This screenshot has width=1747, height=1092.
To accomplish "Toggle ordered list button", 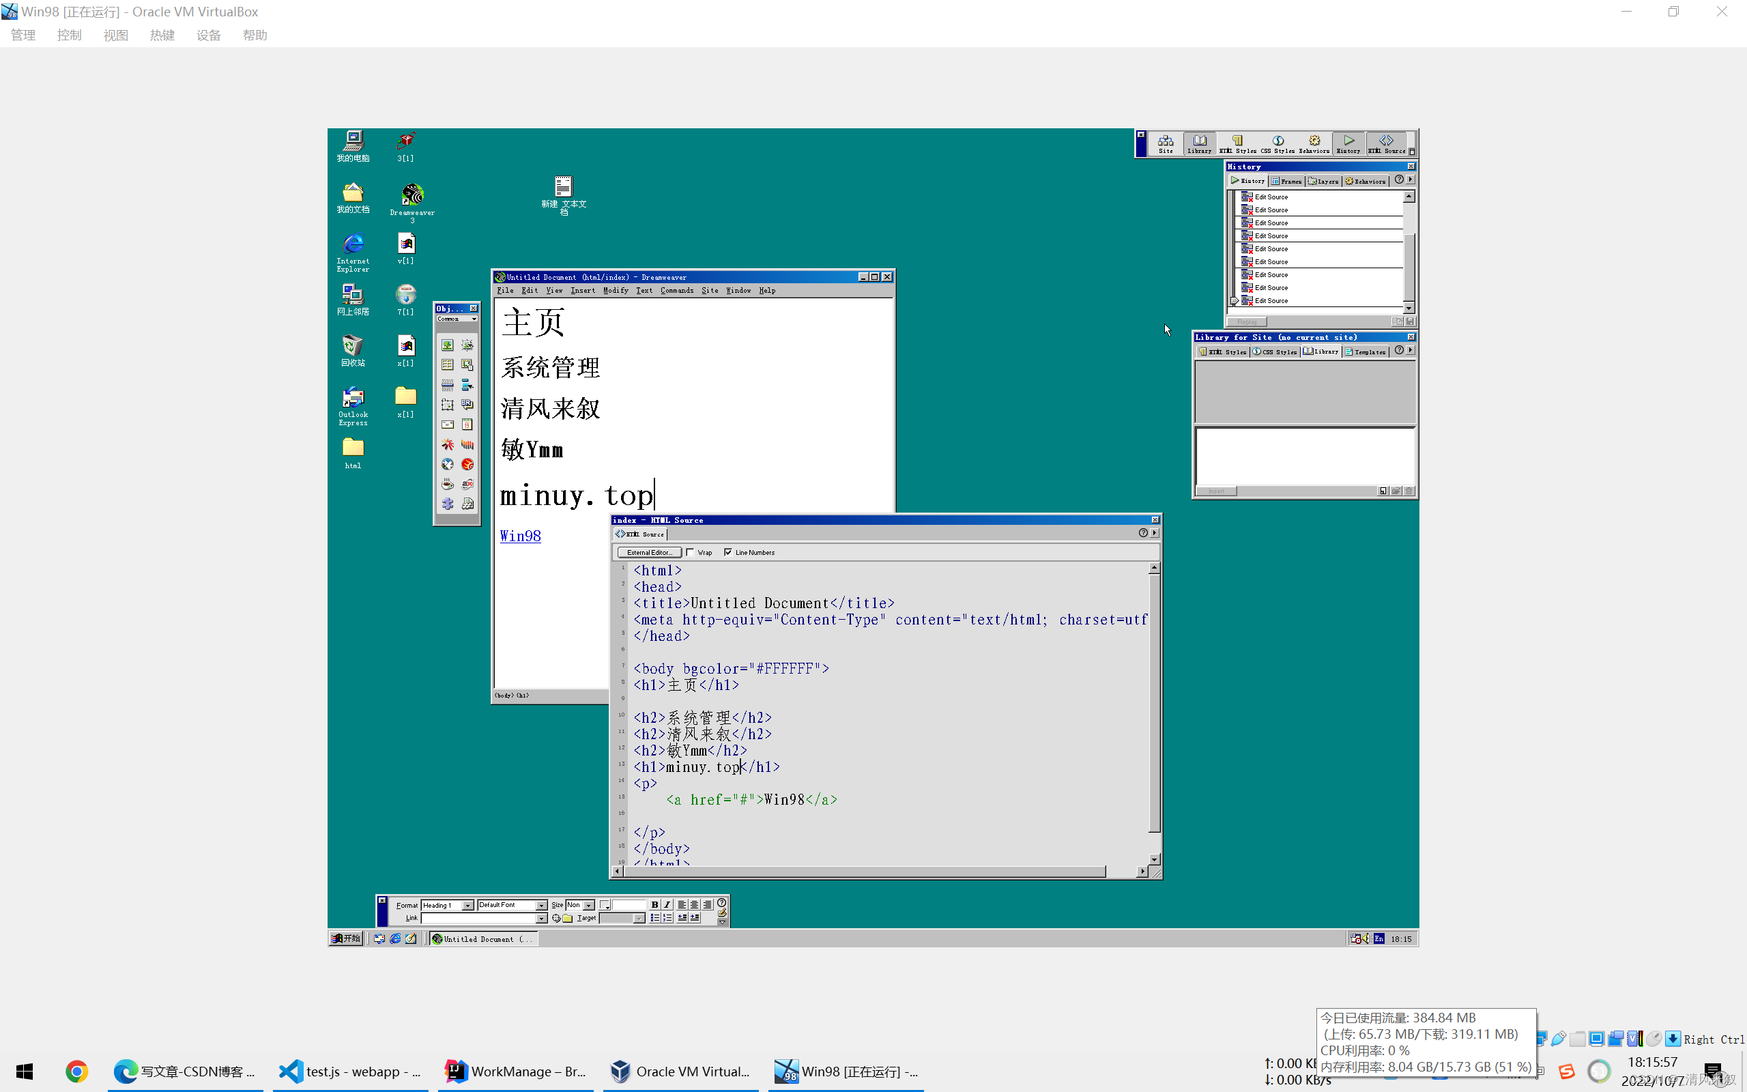I will click(667, 919).
